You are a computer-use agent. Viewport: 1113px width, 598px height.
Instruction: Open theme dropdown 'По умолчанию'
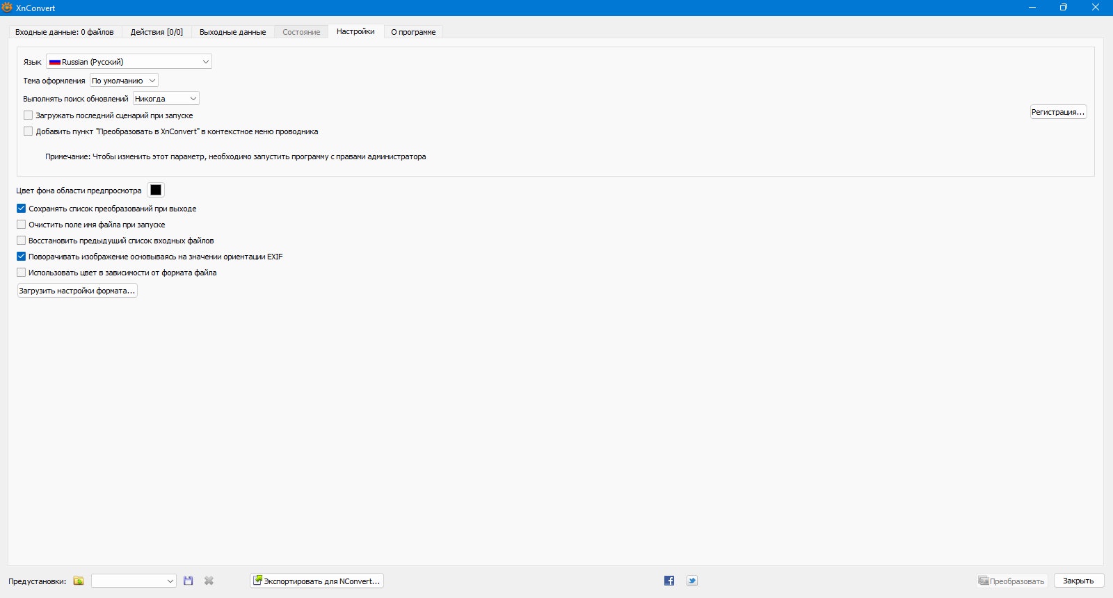click(x=124, y=81)
